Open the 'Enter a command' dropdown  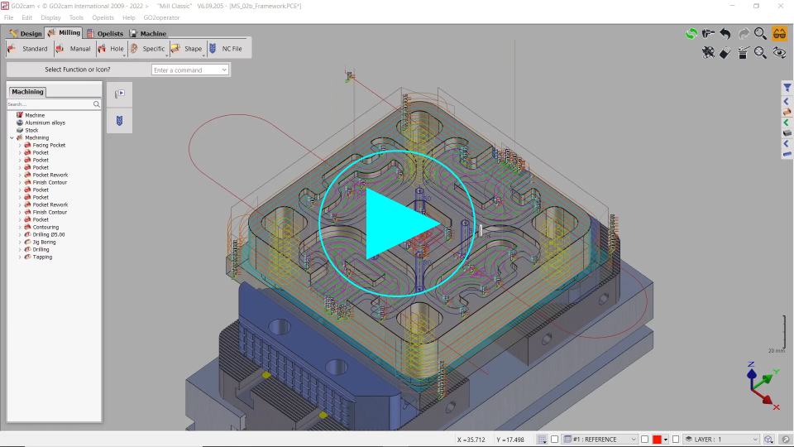point(224,70)
